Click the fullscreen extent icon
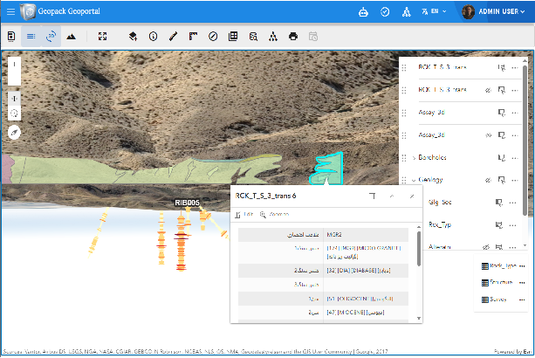 (x=102, y=37)
